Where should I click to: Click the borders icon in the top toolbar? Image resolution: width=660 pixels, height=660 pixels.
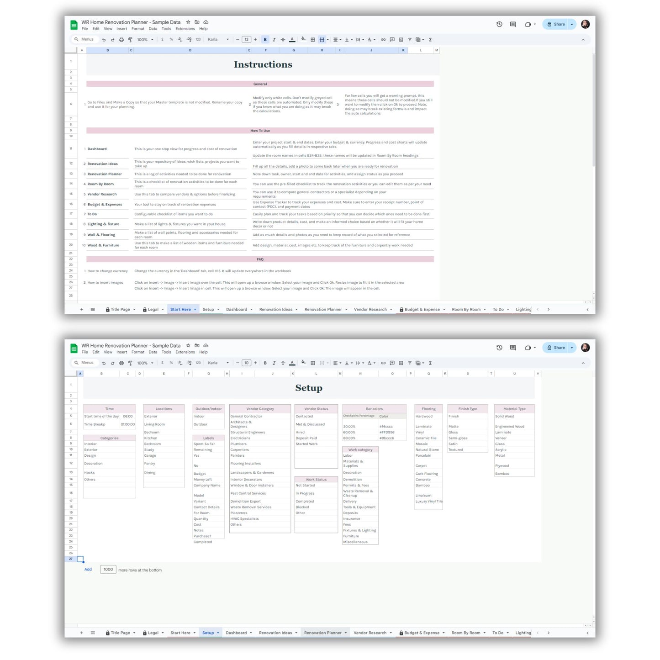pyautogui.click(x=313, y=40)
